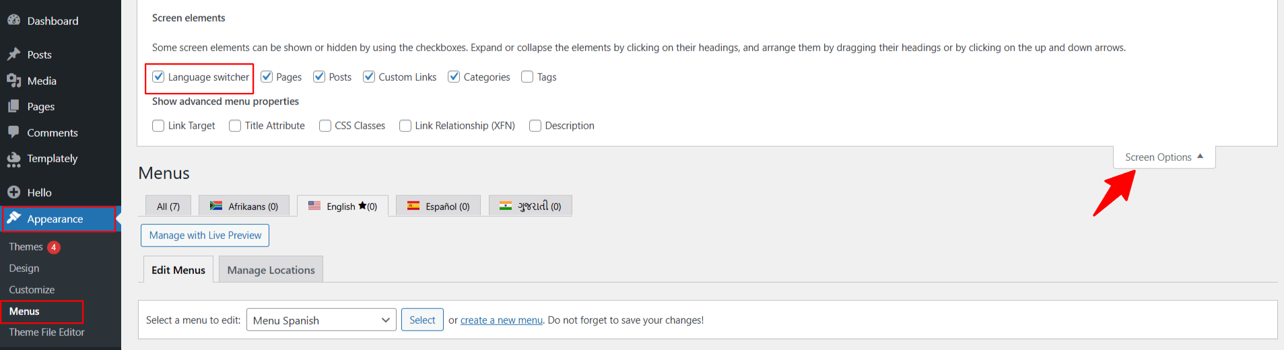Enable the CSS Classes checkbox
The height and width of the screenshot is (350, 1284).
click(325, 126)
